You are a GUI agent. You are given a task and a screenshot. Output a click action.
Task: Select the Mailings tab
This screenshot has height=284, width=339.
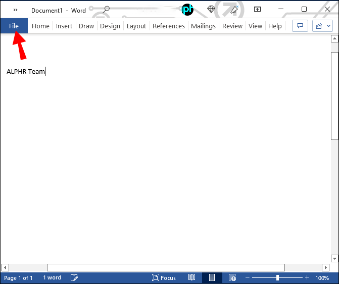[203, 26]
